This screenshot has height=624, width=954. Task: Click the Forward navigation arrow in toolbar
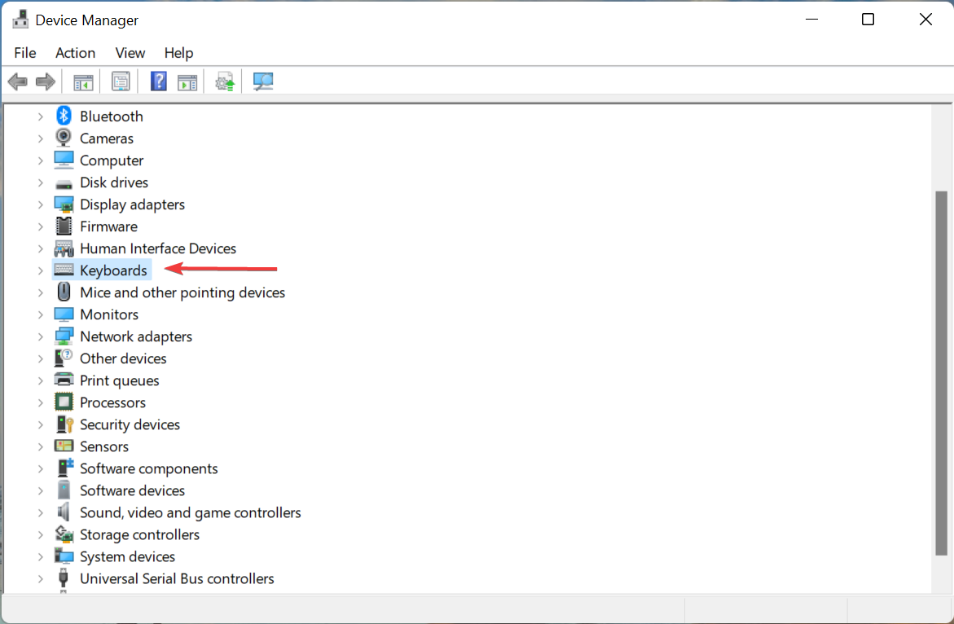tap(45, 81)
